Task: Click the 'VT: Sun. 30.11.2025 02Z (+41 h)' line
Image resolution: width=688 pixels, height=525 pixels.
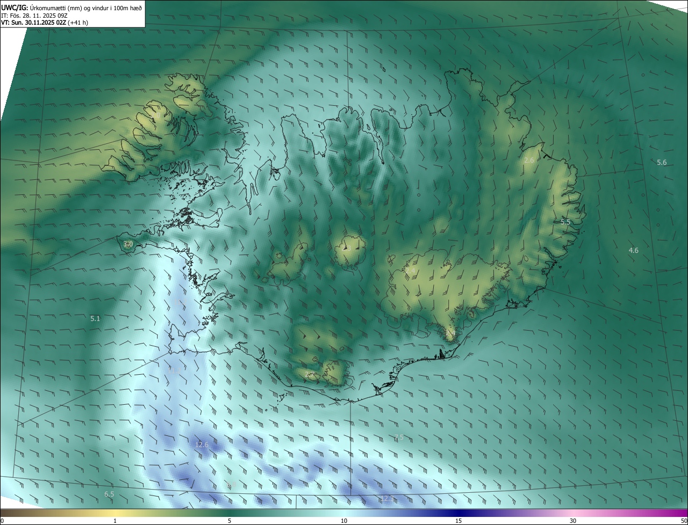Action: pyautogui.click(x=45, y=23)
